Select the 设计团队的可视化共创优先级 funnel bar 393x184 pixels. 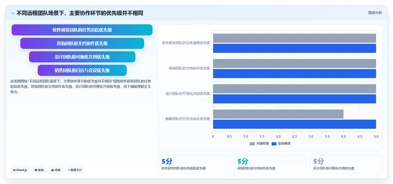pyautogui.click(x=82, y=57)
